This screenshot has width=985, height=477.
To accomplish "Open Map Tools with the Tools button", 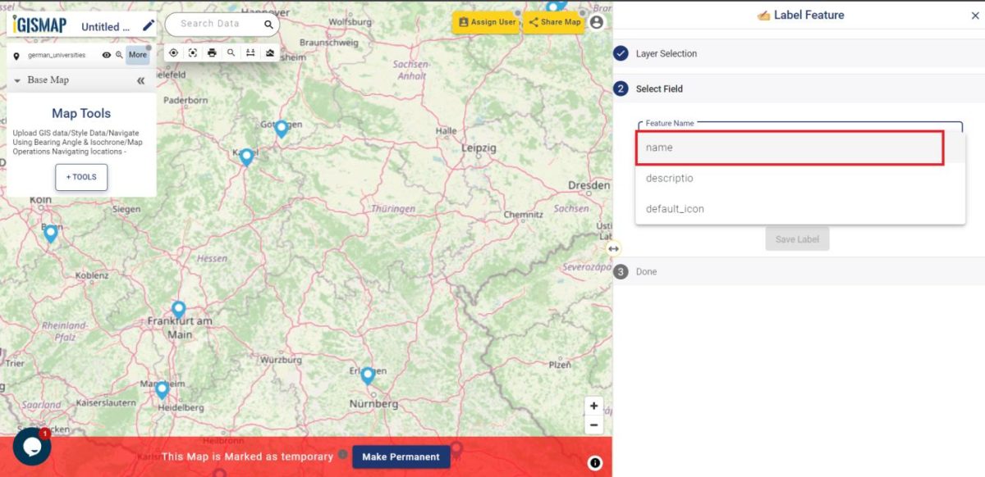I will 80,177.
